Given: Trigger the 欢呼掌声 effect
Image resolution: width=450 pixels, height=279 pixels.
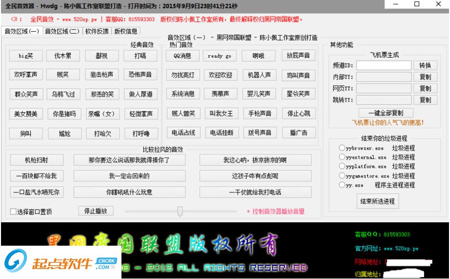Looking at the screenshot, I should [x=26, y=75].
